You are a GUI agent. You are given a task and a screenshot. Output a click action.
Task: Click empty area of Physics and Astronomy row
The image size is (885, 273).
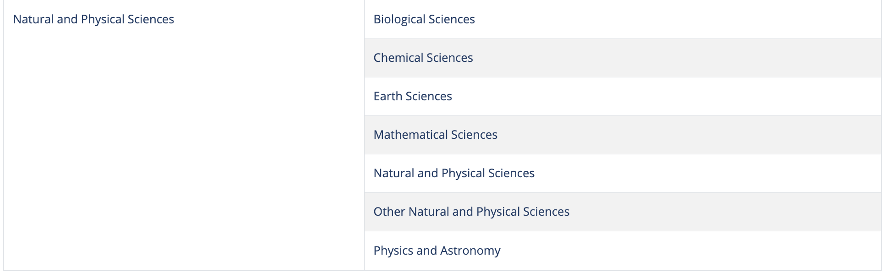tap(687, 251)
